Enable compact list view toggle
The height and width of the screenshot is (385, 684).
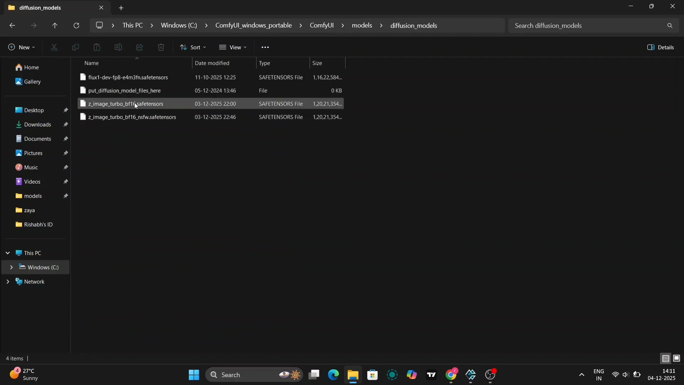665,359
